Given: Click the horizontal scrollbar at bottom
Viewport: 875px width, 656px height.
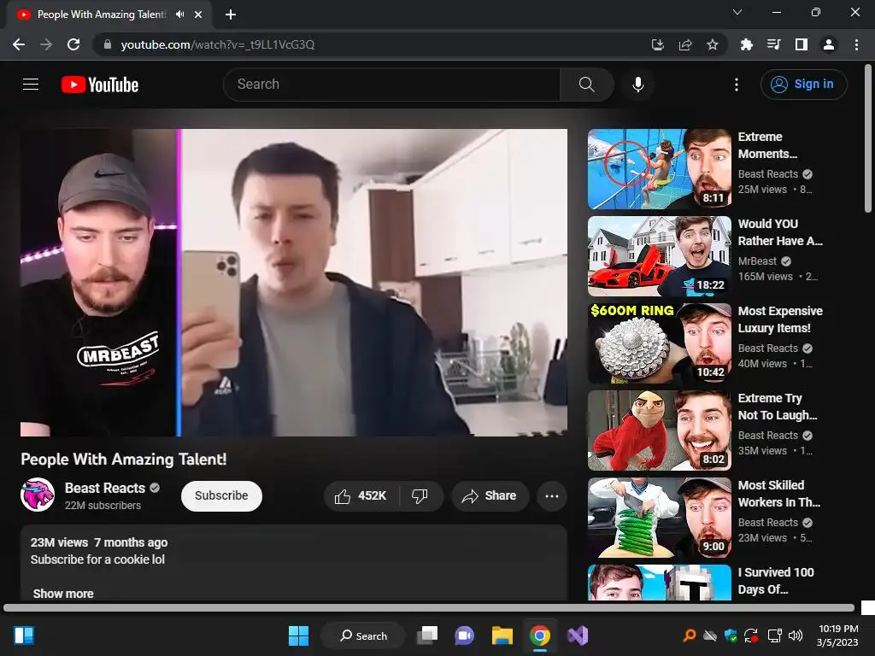Looking at the screenshot, I should tap(429, 607).
